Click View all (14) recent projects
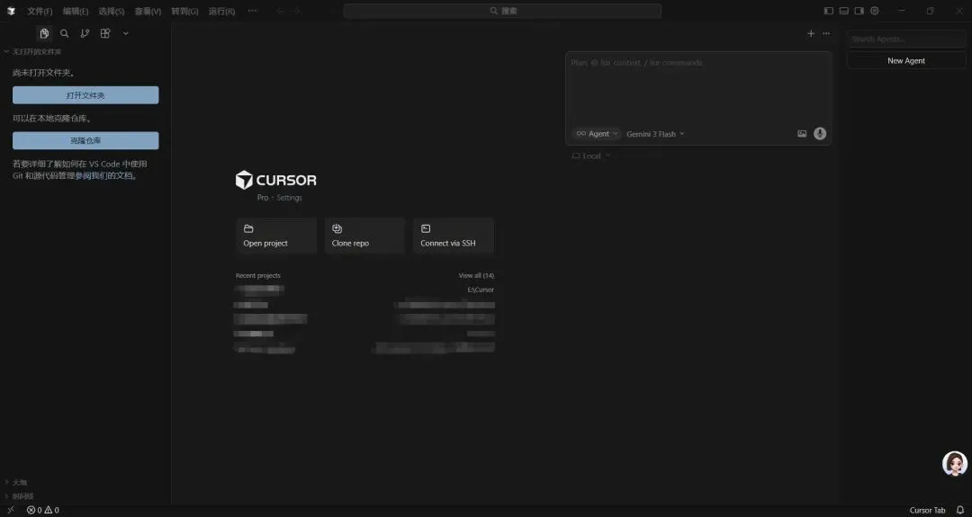972x517 pixels. tap(476, 275)
